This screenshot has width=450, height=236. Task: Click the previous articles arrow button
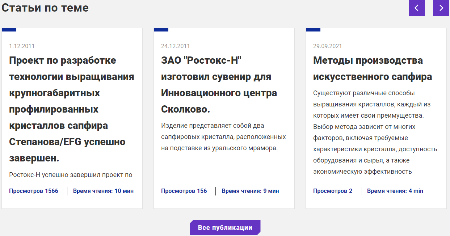[417, 8]
